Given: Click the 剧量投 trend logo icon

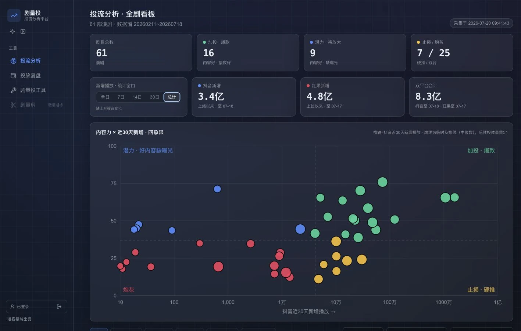Looking at the screenshot, I should pyautogui.click(x=14, y=15).
